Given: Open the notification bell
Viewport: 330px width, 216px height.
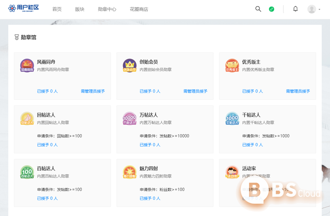Looking at the screenshot, I should coord(296,9).
